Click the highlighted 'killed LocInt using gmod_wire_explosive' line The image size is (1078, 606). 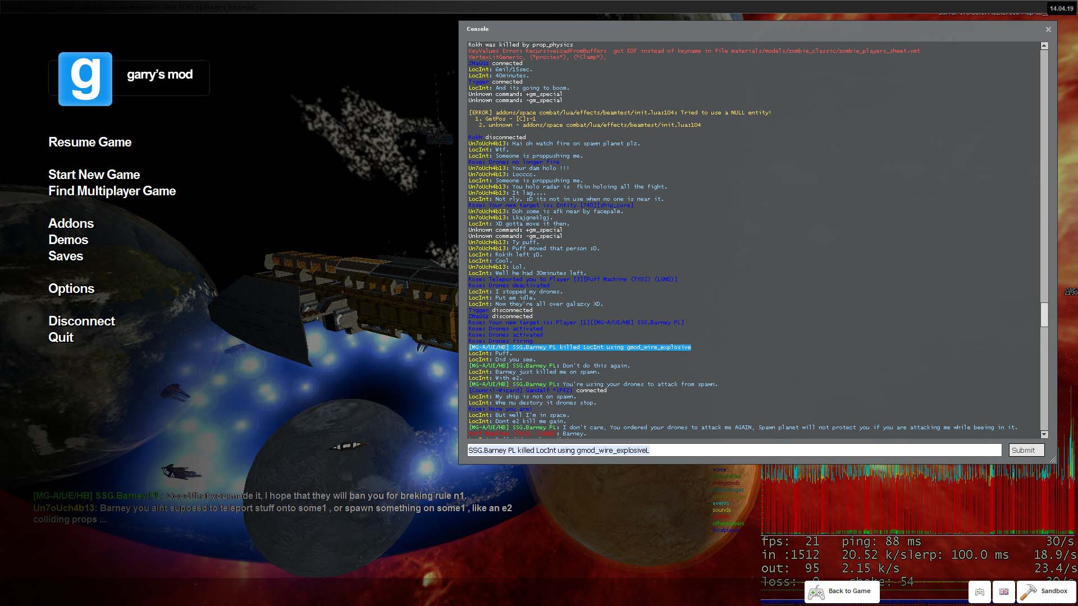point(579,347)
